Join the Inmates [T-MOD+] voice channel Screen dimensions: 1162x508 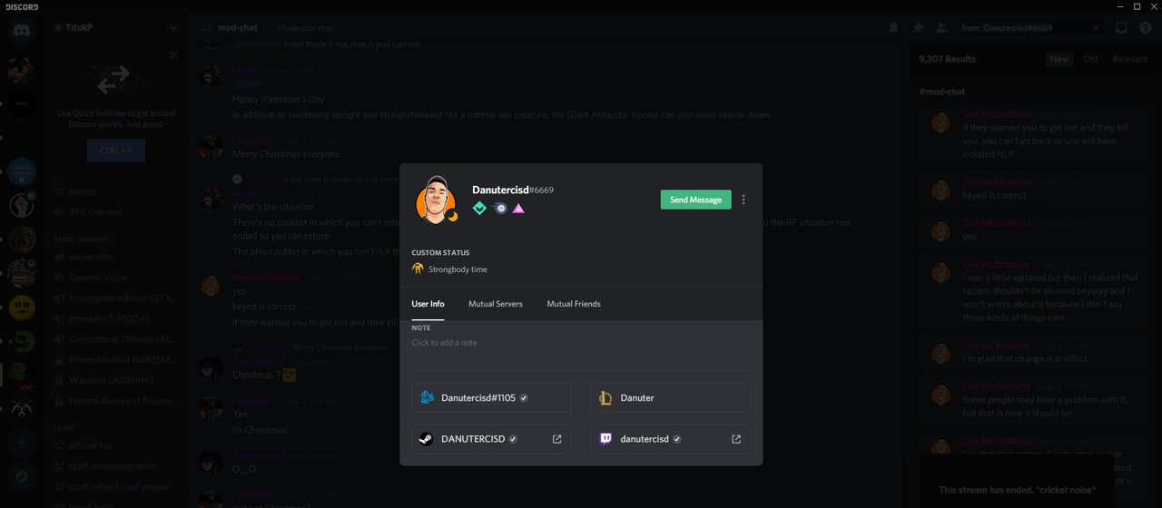tap(116, 318)
